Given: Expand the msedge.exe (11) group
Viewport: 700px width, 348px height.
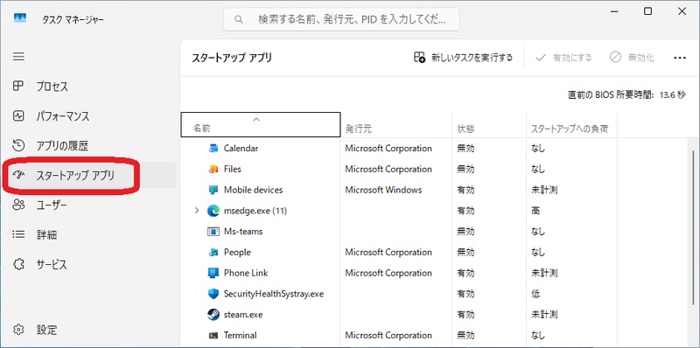Looking at the screenshot, I should coord(197,211).
